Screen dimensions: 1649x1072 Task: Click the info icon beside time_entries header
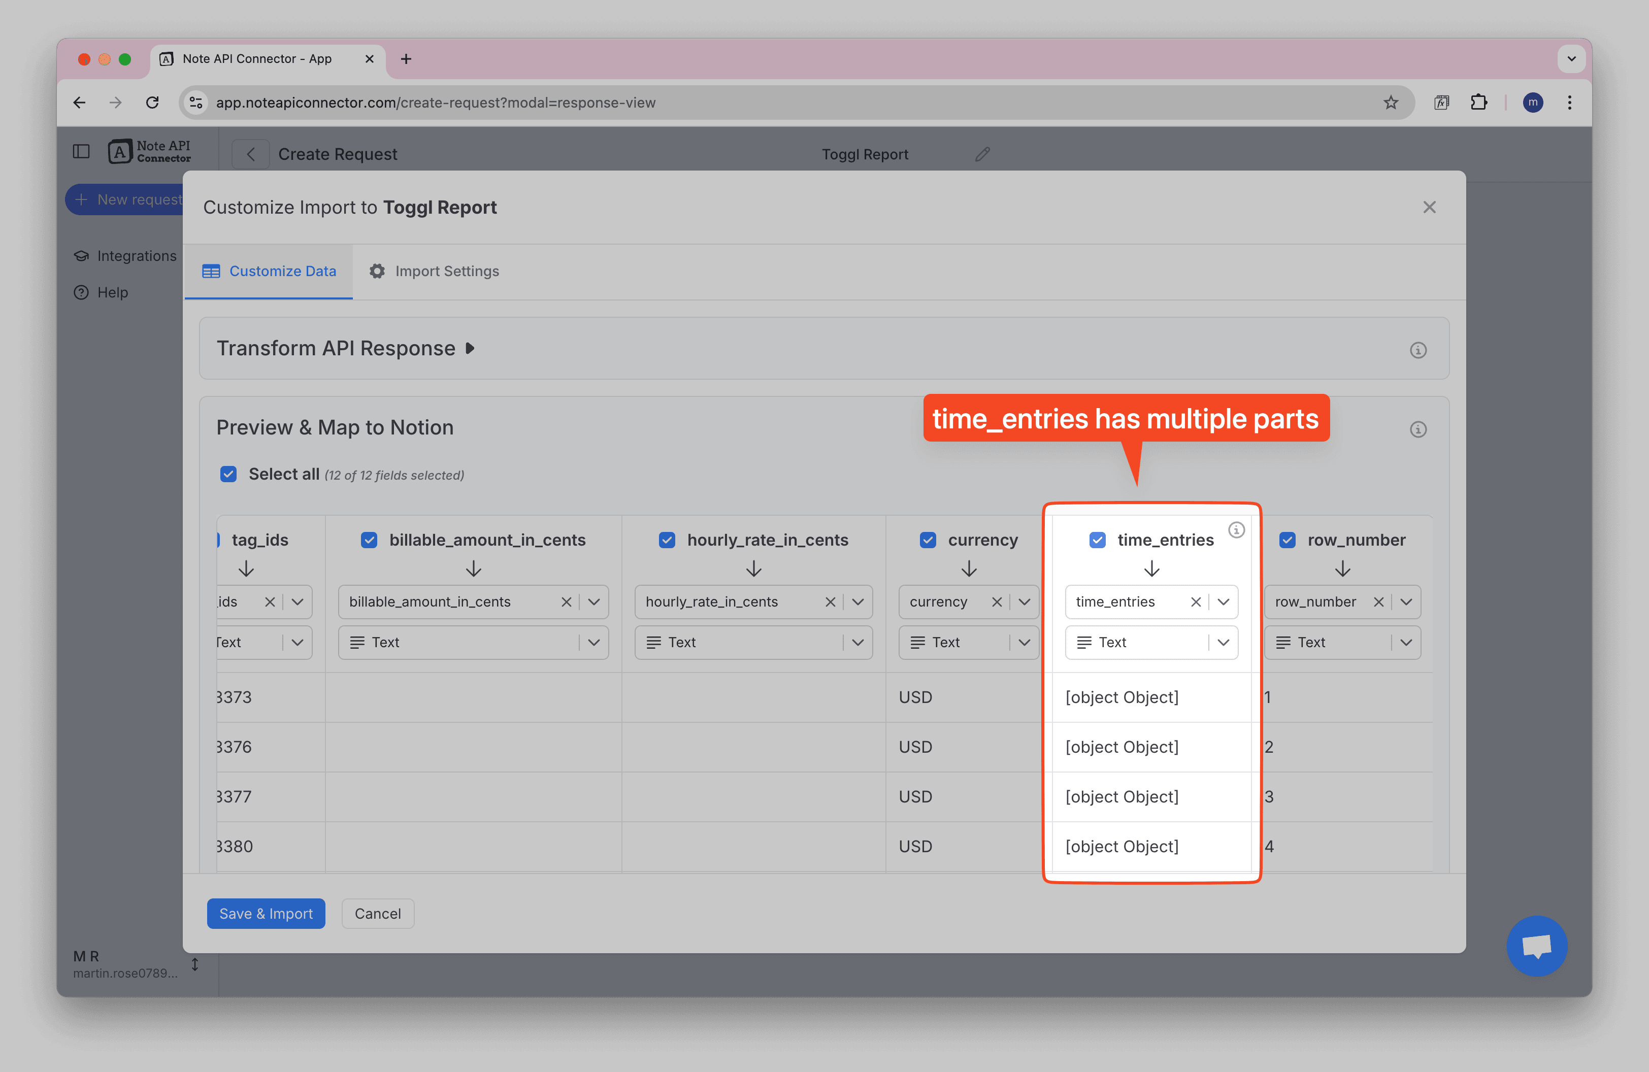coord(1236,530)
